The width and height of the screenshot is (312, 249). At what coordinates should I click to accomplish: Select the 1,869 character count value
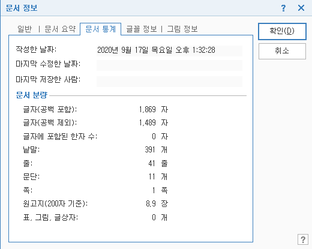[x=148, y=109]
